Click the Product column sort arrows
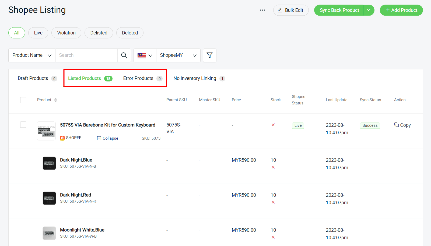This screenshot has width=431, height=246. (x=56, y=100)
